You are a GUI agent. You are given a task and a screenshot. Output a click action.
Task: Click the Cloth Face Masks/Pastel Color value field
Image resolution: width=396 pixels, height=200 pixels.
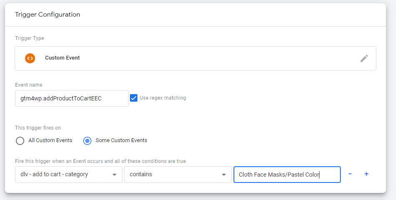pos(287,174)
